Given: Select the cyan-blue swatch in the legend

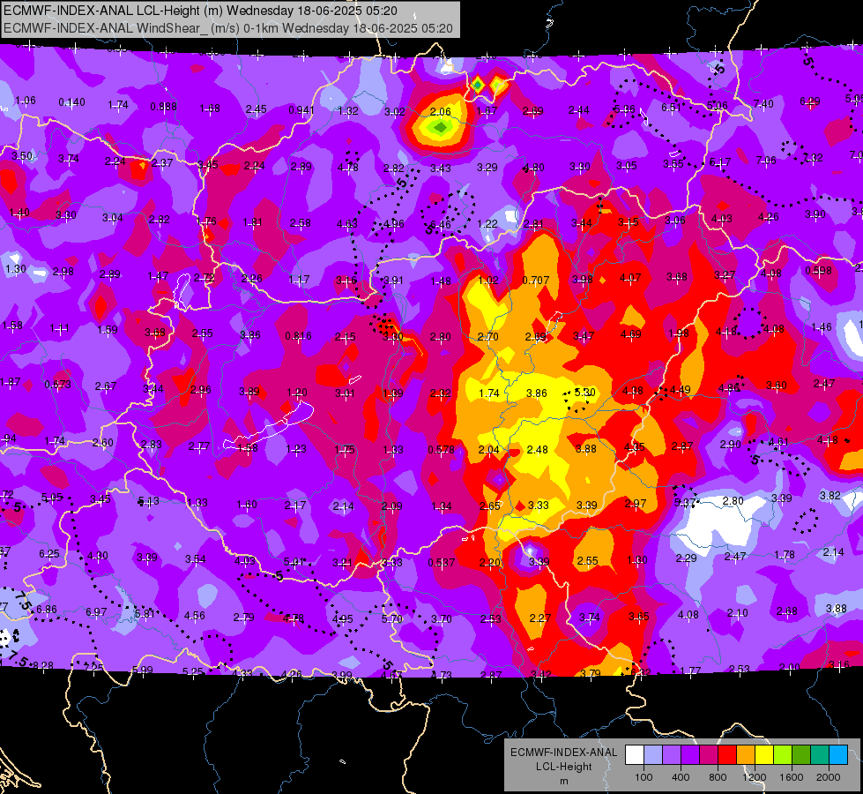Looking at the screenshot, I should pos(838,754).
